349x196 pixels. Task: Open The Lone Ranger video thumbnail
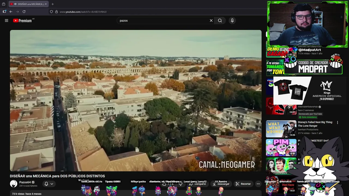[x=281, y=129]
